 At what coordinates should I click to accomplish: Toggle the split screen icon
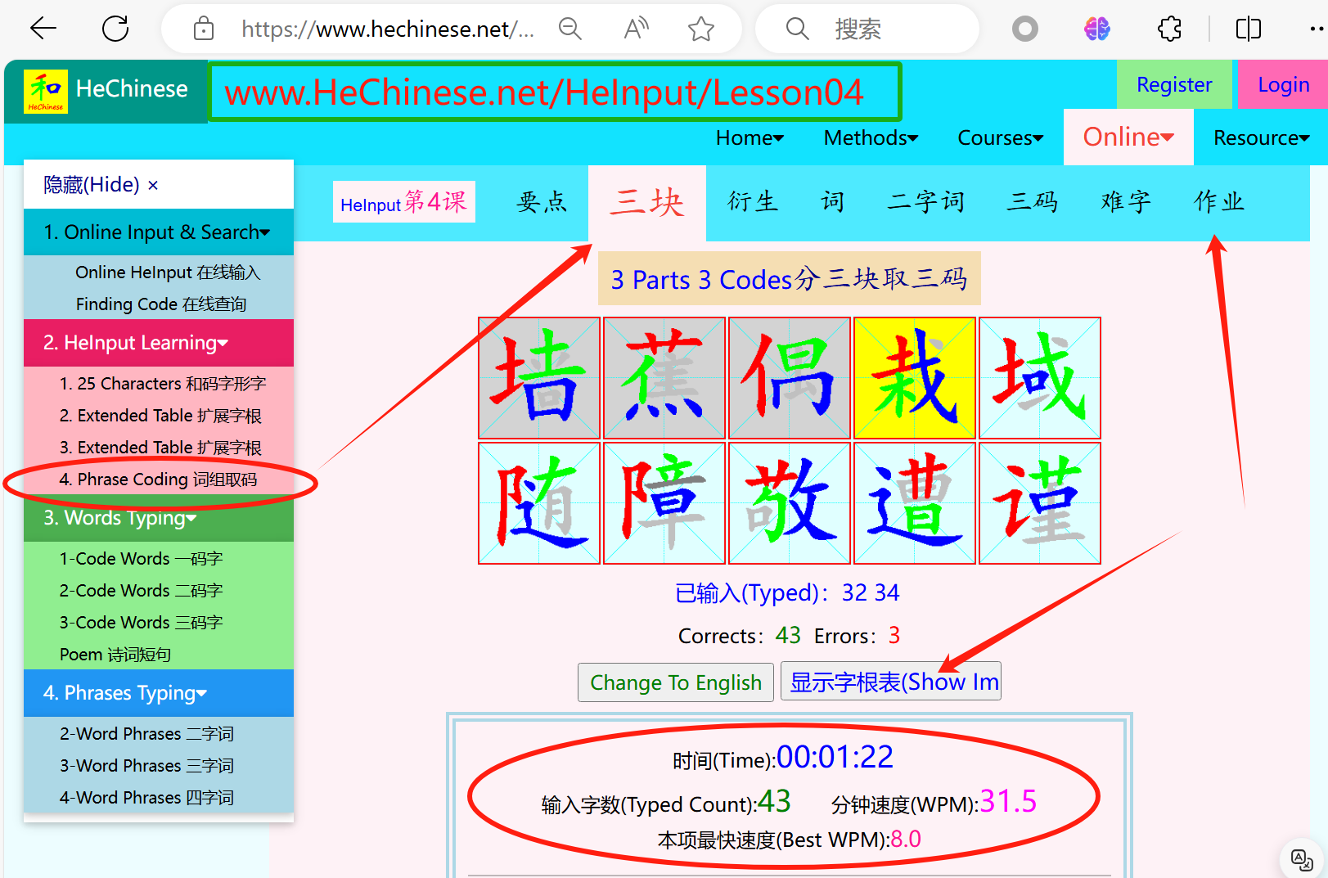tap(1248, 29)
